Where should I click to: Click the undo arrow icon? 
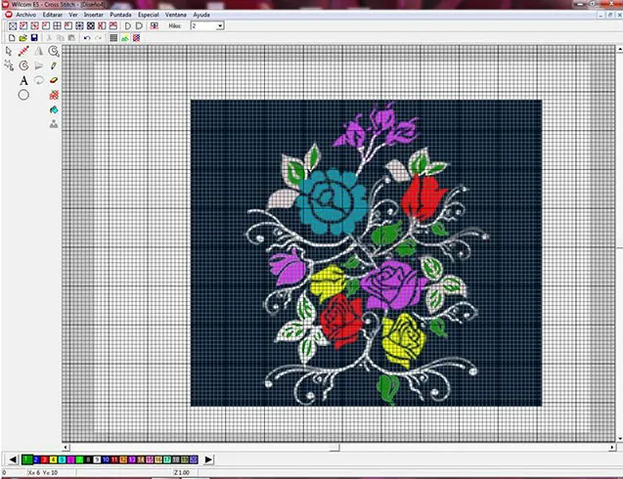tap(87, 38)
